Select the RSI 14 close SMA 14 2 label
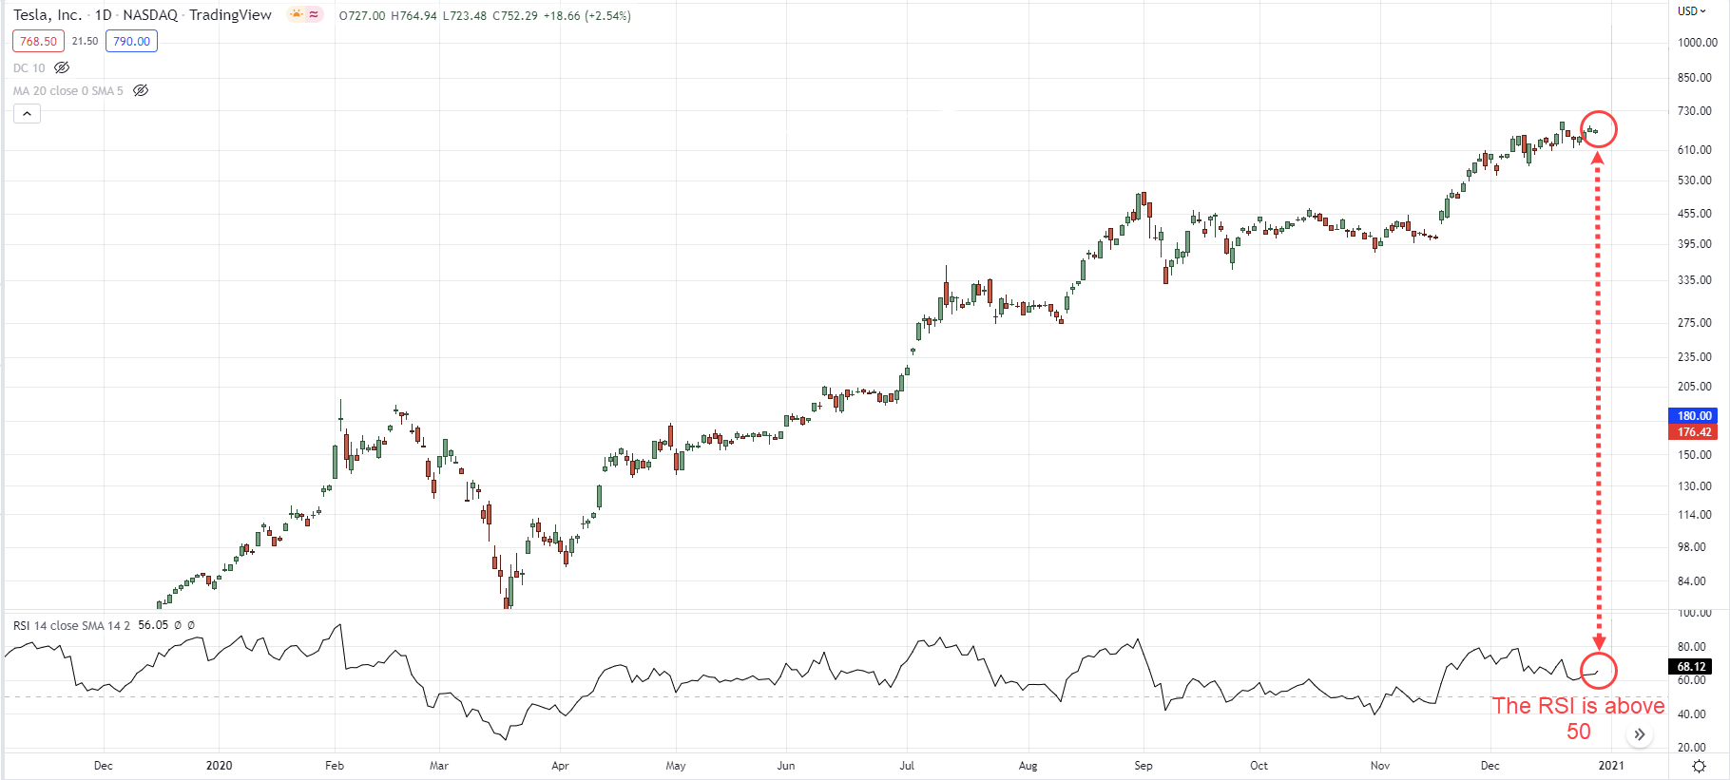The height and width of the screenshot is (780, 1730). (x=72, y=625)
